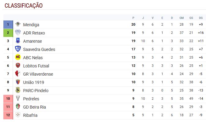Click the GR Vilaverdense team badge
This screenshot has width=206, height=122.
point(18,74)
